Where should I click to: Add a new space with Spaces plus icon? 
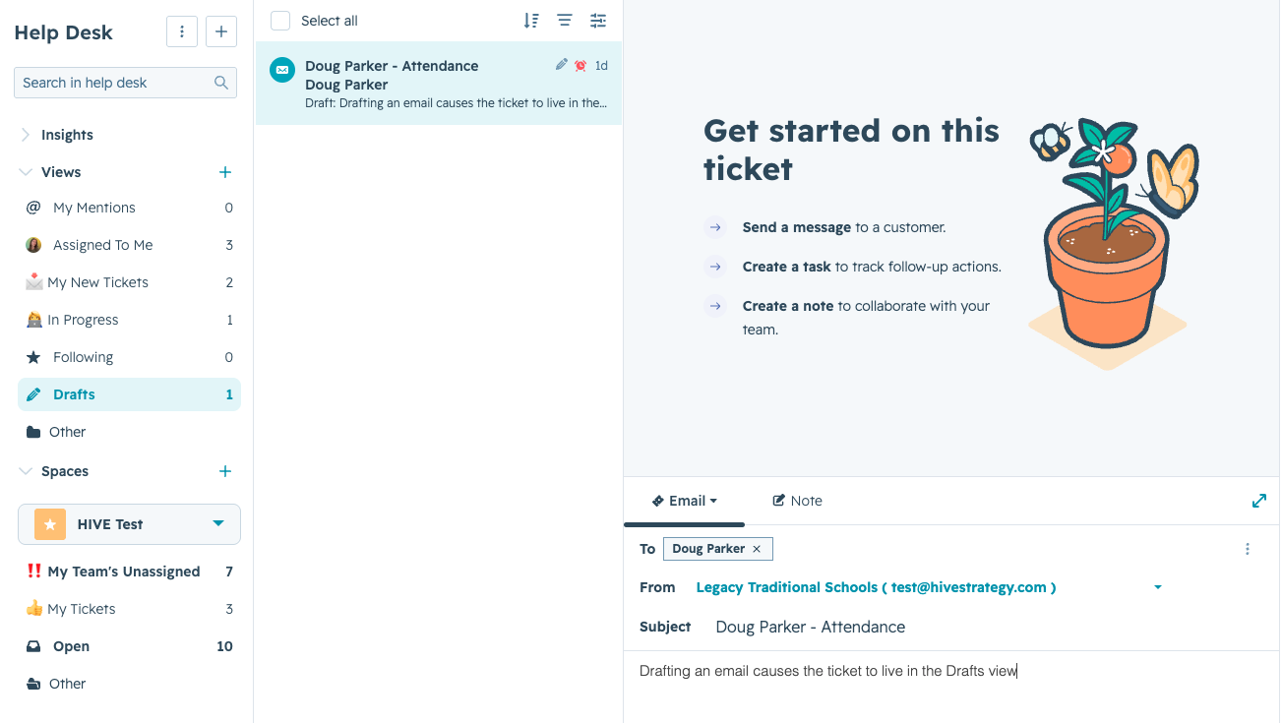(225, 471)
